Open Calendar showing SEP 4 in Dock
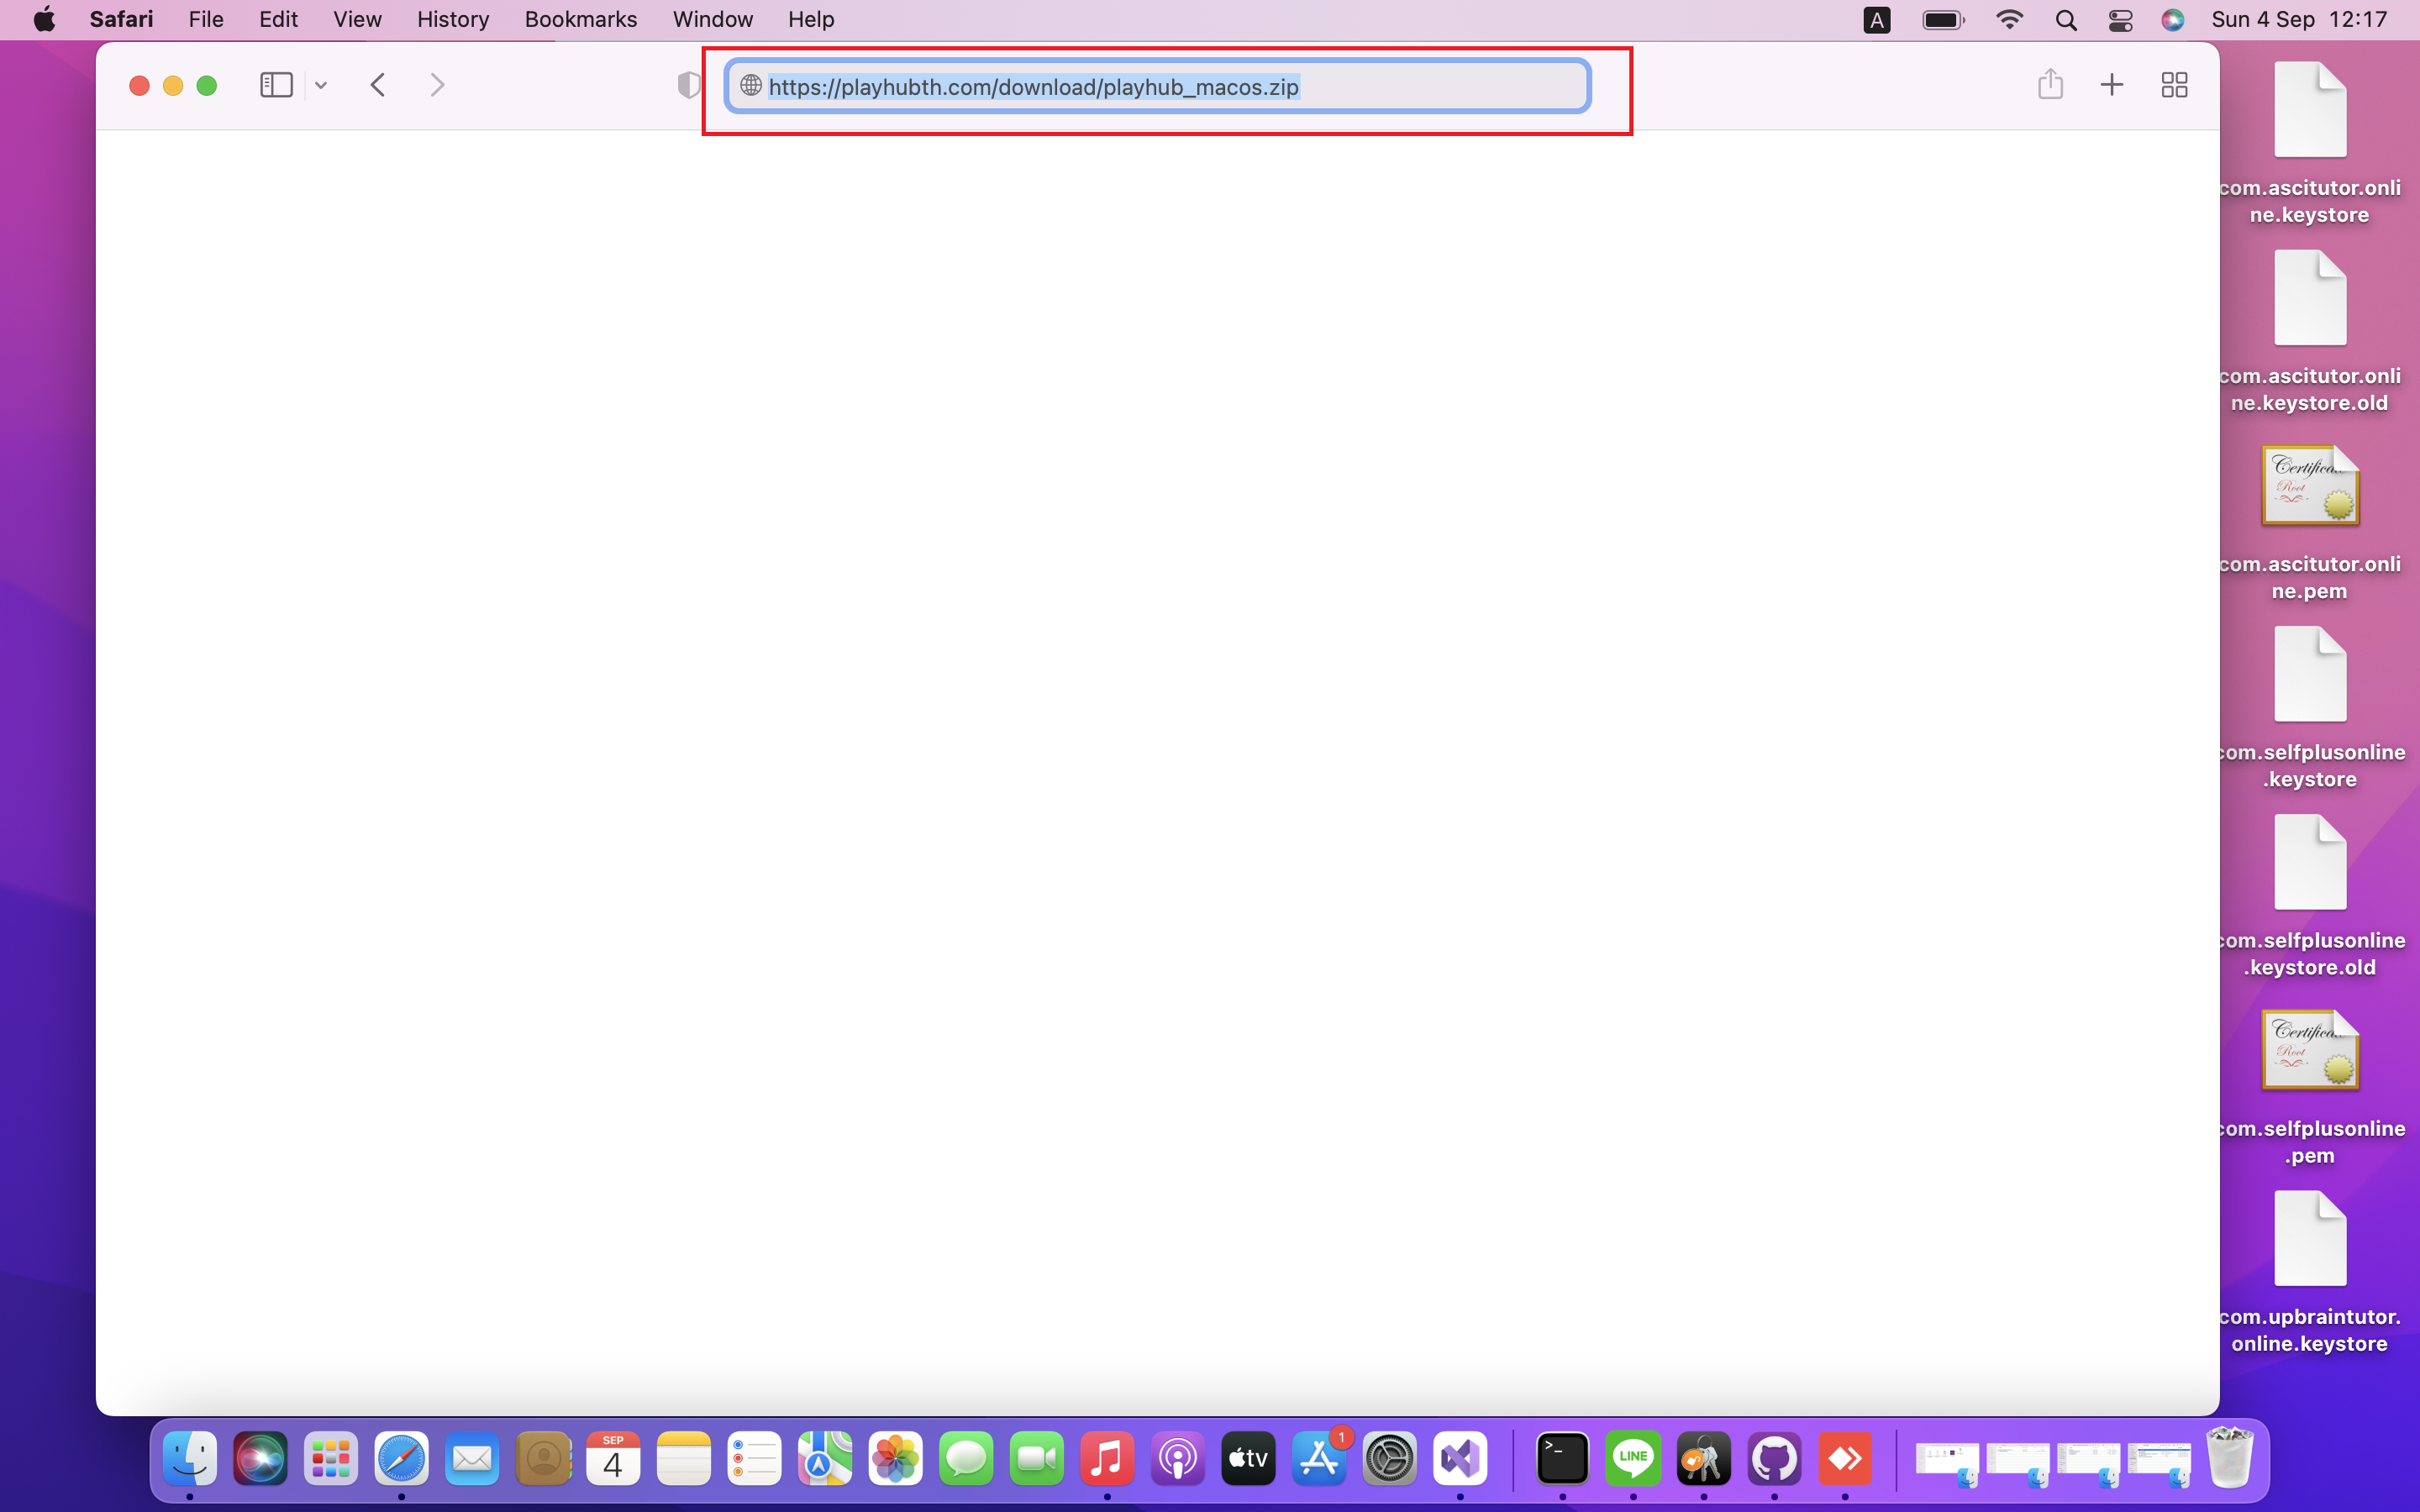 point(613,1458)
